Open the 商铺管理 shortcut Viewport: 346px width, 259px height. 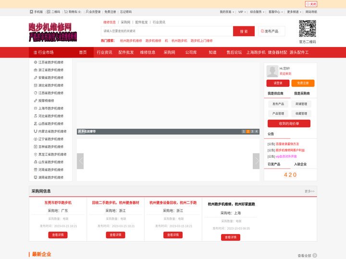(301, 104)
